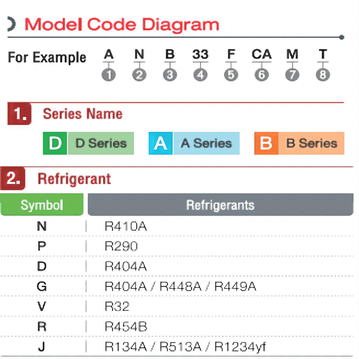Click the numbered circle 4 under 33

pos(200,75)
